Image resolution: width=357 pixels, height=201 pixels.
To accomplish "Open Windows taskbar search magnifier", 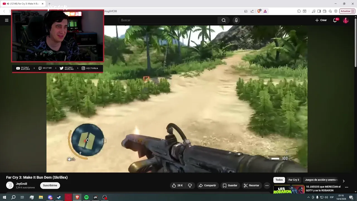I will [x=13, y=197].
